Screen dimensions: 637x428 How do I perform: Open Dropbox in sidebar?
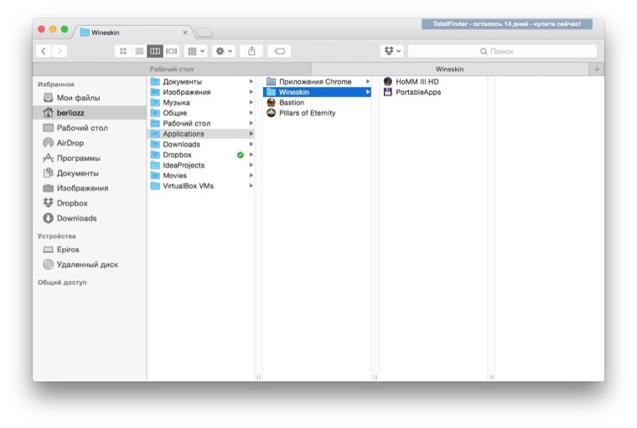pyautogui.click(x=90, y=203)
